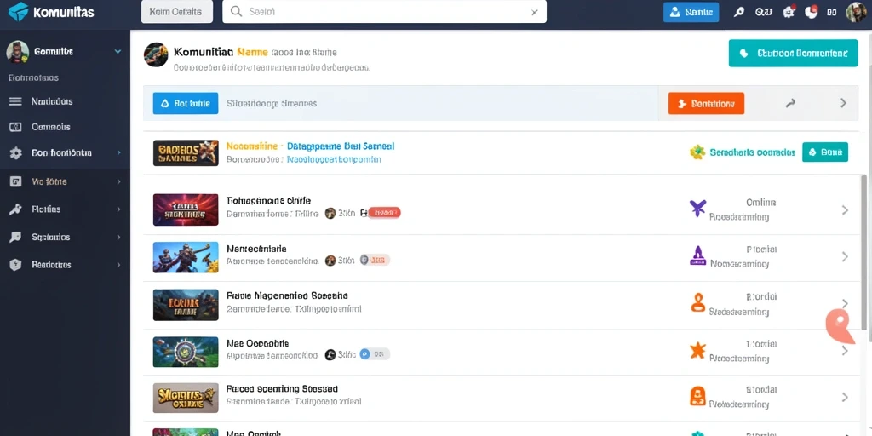
Task: Open the fifth game row using its chevron
Action: (845, 397)
